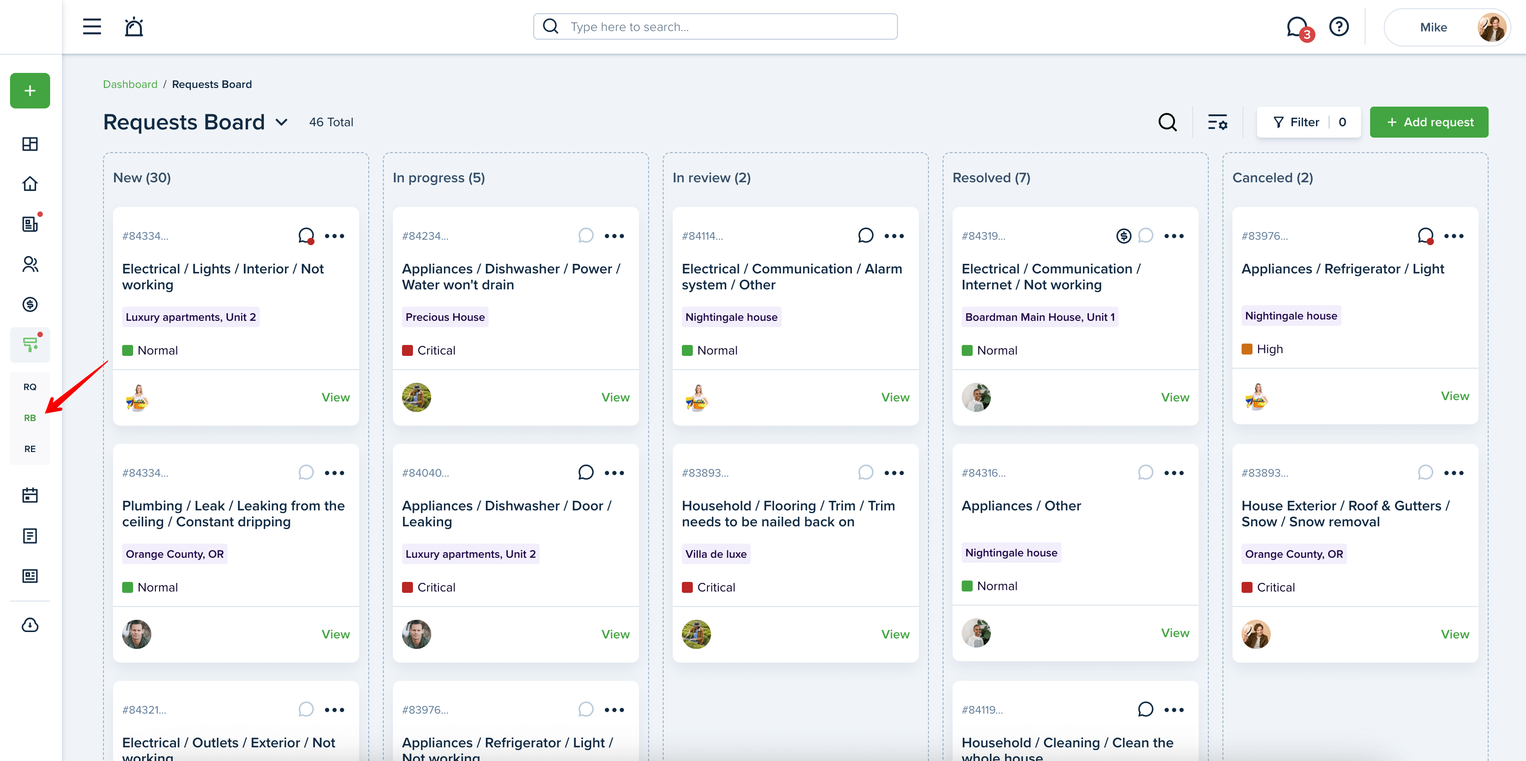Open the hamburger menu
Viewport: 1526px width, 761px height.
point(92,26)
